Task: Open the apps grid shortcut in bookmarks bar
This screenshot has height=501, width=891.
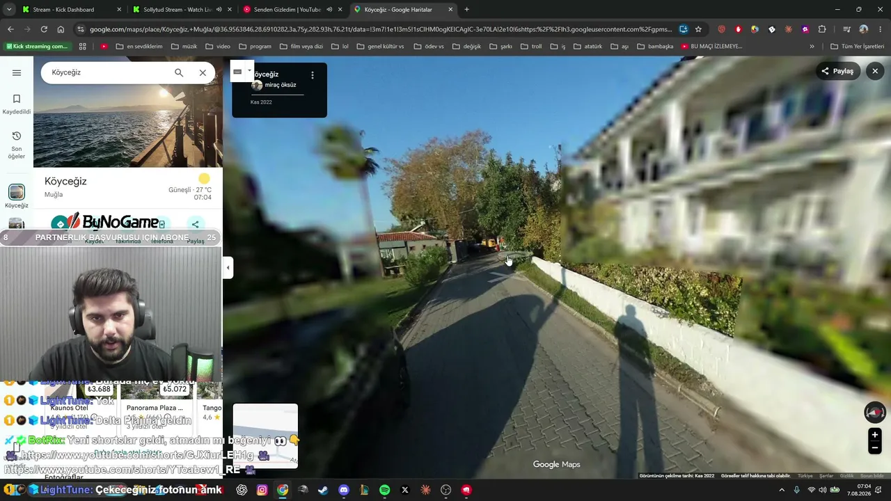Action: pyautogui.click(x=82, y=47)
